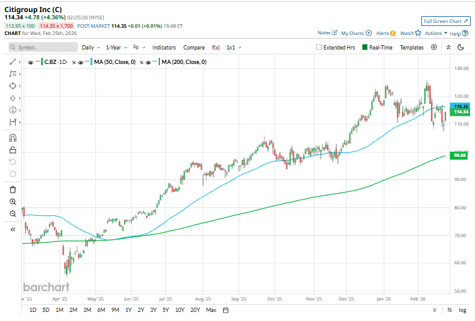
Task: Zoom in on the chart
Action: [13, 202]
